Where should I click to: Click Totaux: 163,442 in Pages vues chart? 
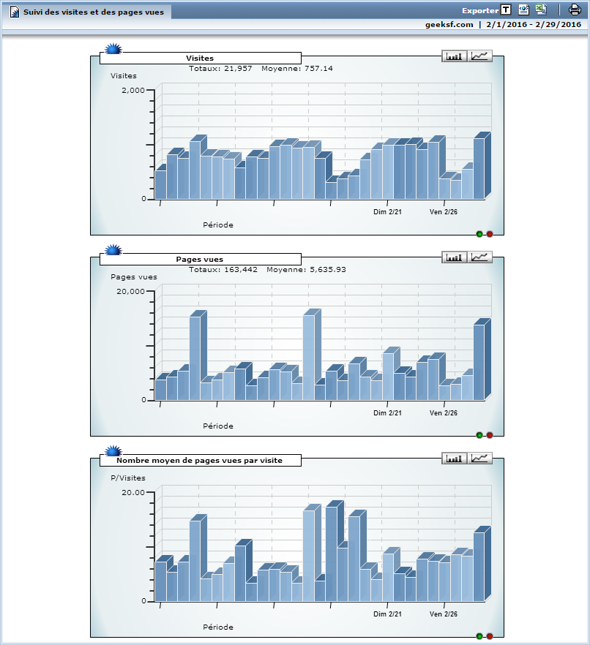click(x=223, y=269)
